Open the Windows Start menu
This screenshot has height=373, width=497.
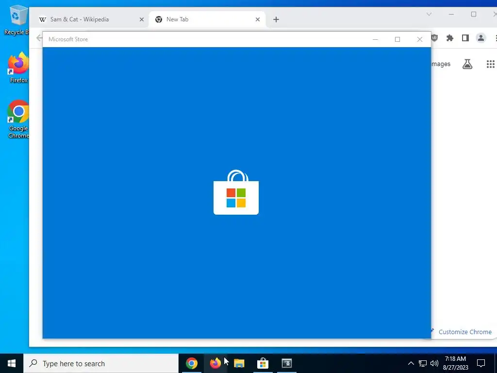[x=12, y=363]
